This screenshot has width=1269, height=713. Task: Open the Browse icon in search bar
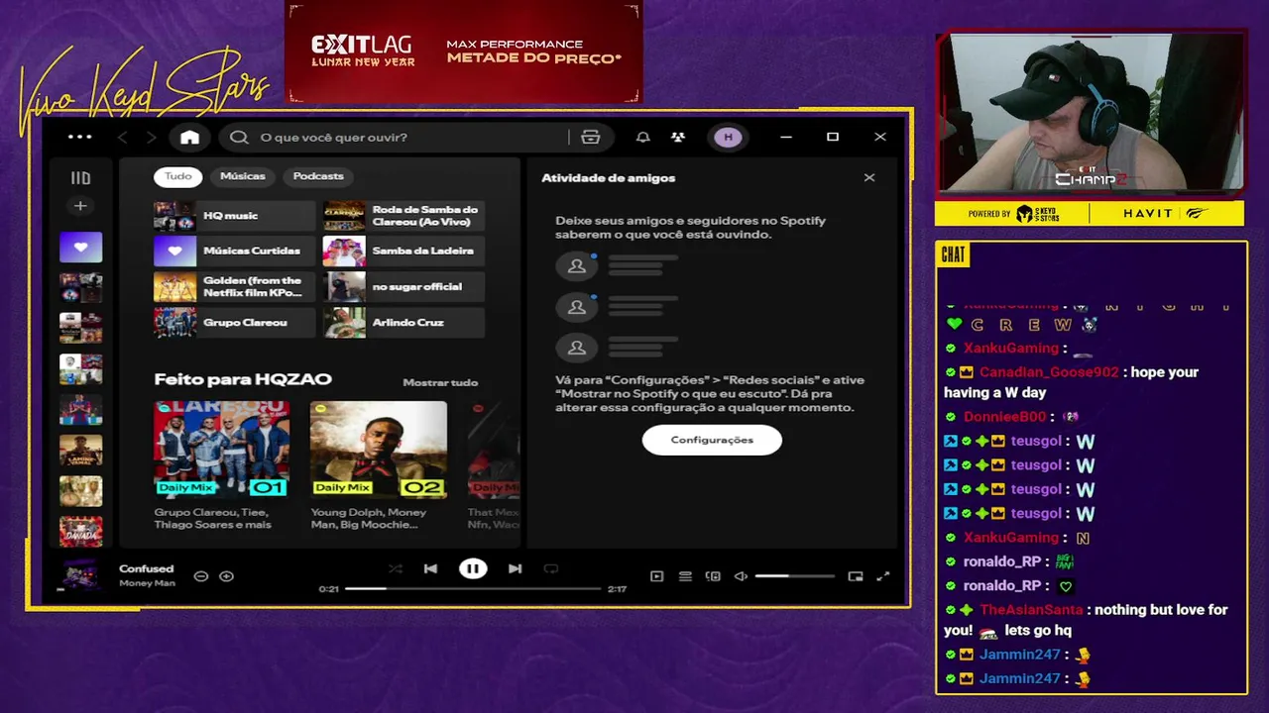pos(591,138)
